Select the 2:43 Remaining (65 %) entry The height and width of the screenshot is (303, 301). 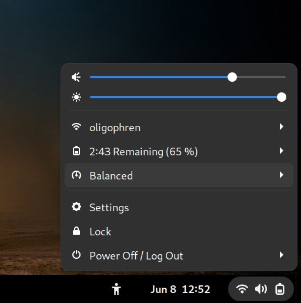(179, 151)
